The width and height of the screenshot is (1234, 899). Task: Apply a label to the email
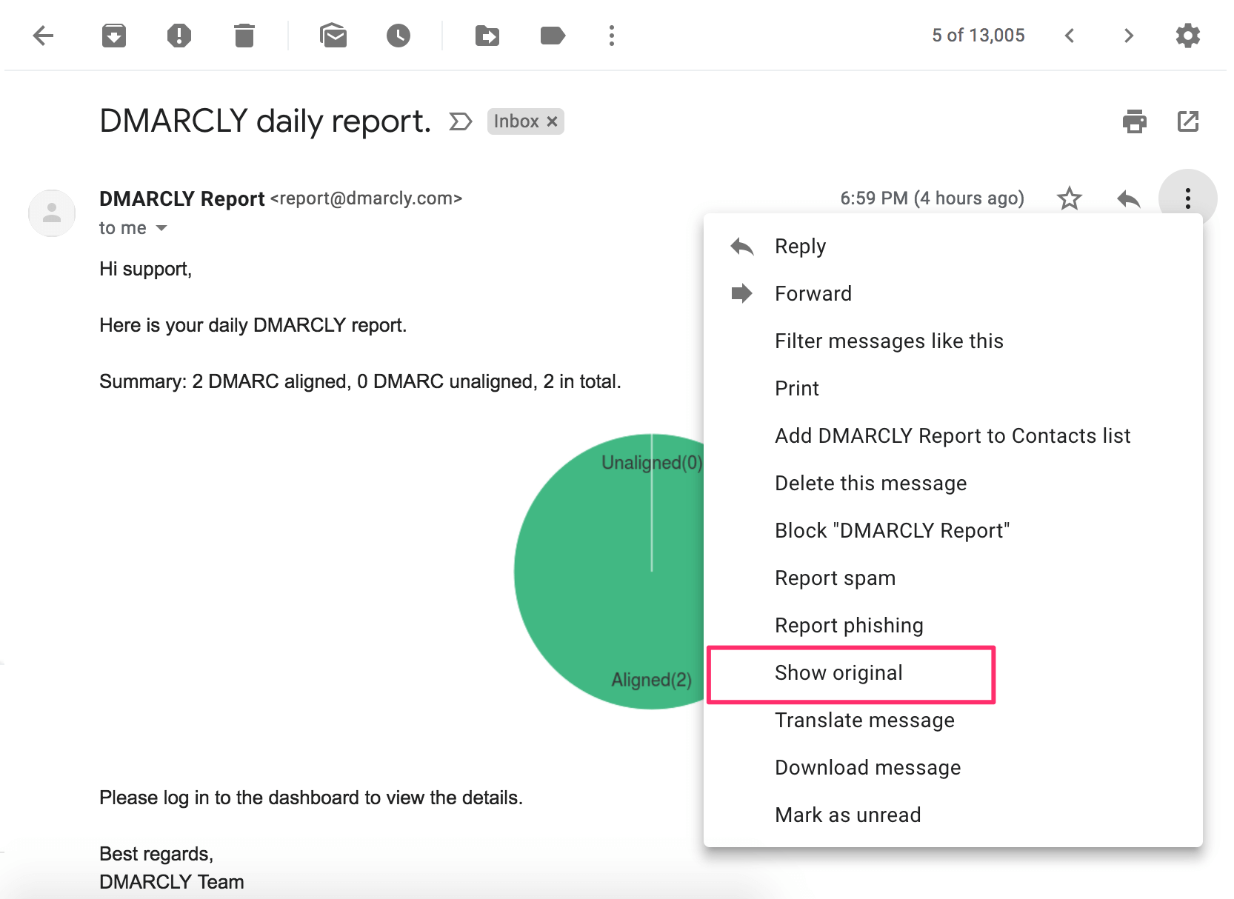(x=552, y=35)
